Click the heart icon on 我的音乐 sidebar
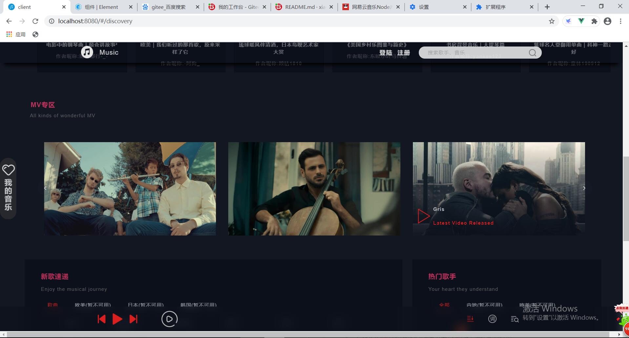The image size is (629, 338). (8, 170)
